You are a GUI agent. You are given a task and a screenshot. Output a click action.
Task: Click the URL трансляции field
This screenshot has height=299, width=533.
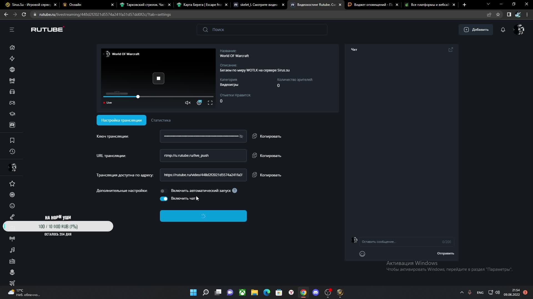(203, 156)
